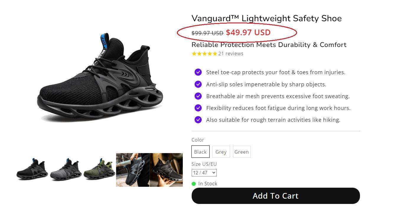Click the checkmark icon beside hiking bullet point
The image size is (396, 206).
[x=198, y=120]
